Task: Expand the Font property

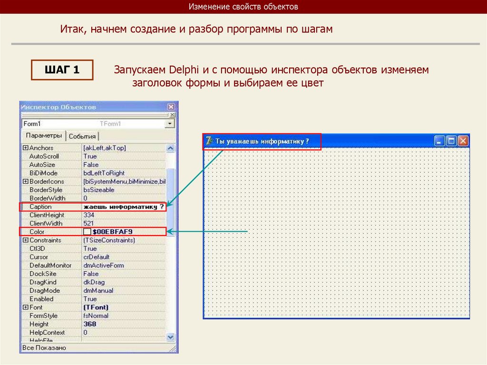Action: (x=26, y=307)
